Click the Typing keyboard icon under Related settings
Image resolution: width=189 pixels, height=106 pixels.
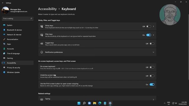pyautogui.click(x=42, y=100)
